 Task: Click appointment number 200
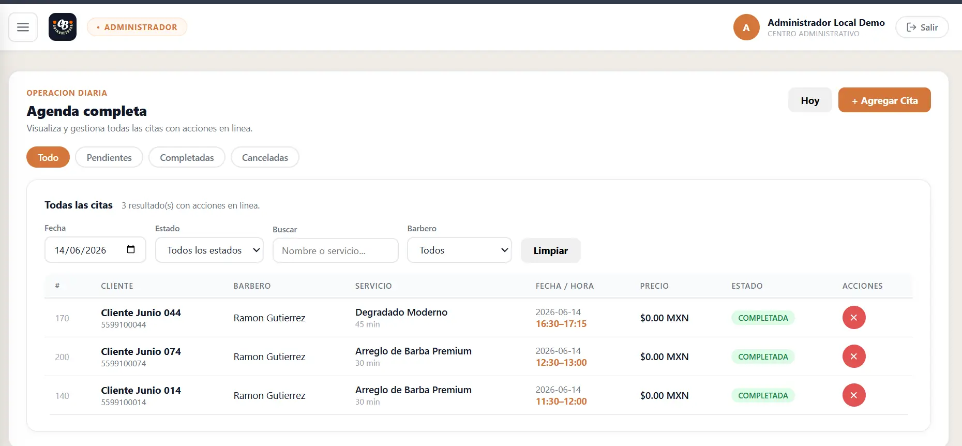pyautogui.click(x=62, y=357)
